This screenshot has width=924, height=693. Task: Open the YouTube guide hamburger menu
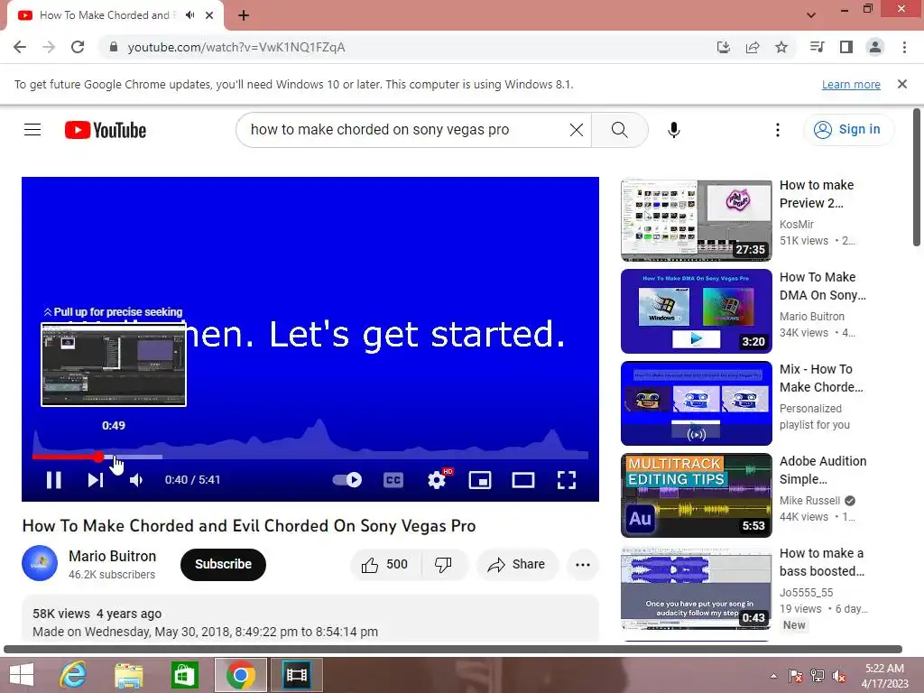pyautogui.click(x=32, y=130)
